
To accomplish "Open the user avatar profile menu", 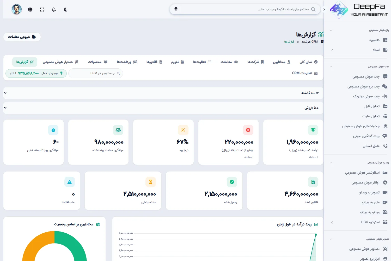I will click(x=17, y=9).
